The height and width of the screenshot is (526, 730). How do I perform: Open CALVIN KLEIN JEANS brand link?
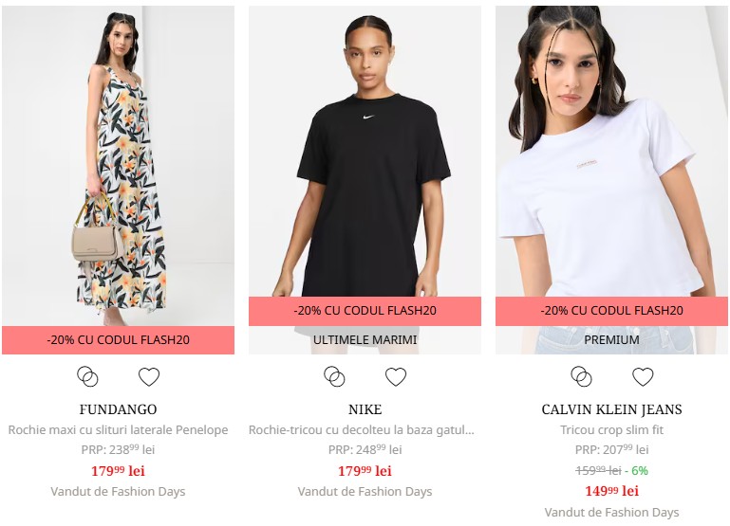[611, 409]
